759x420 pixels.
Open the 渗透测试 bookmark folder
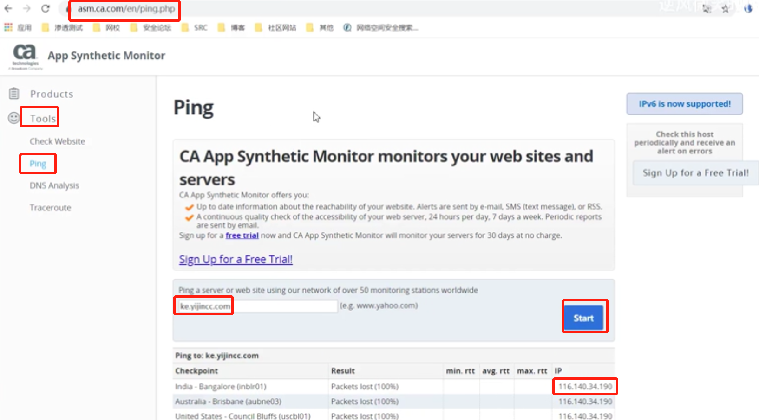[x=62, y=27]
